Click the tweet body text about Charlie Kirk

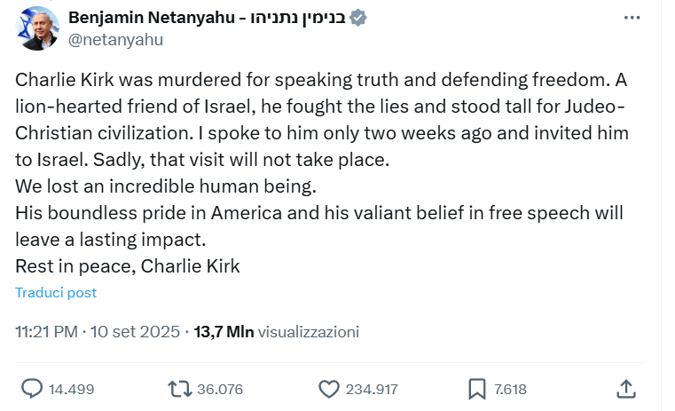click(x=322, y=173)
